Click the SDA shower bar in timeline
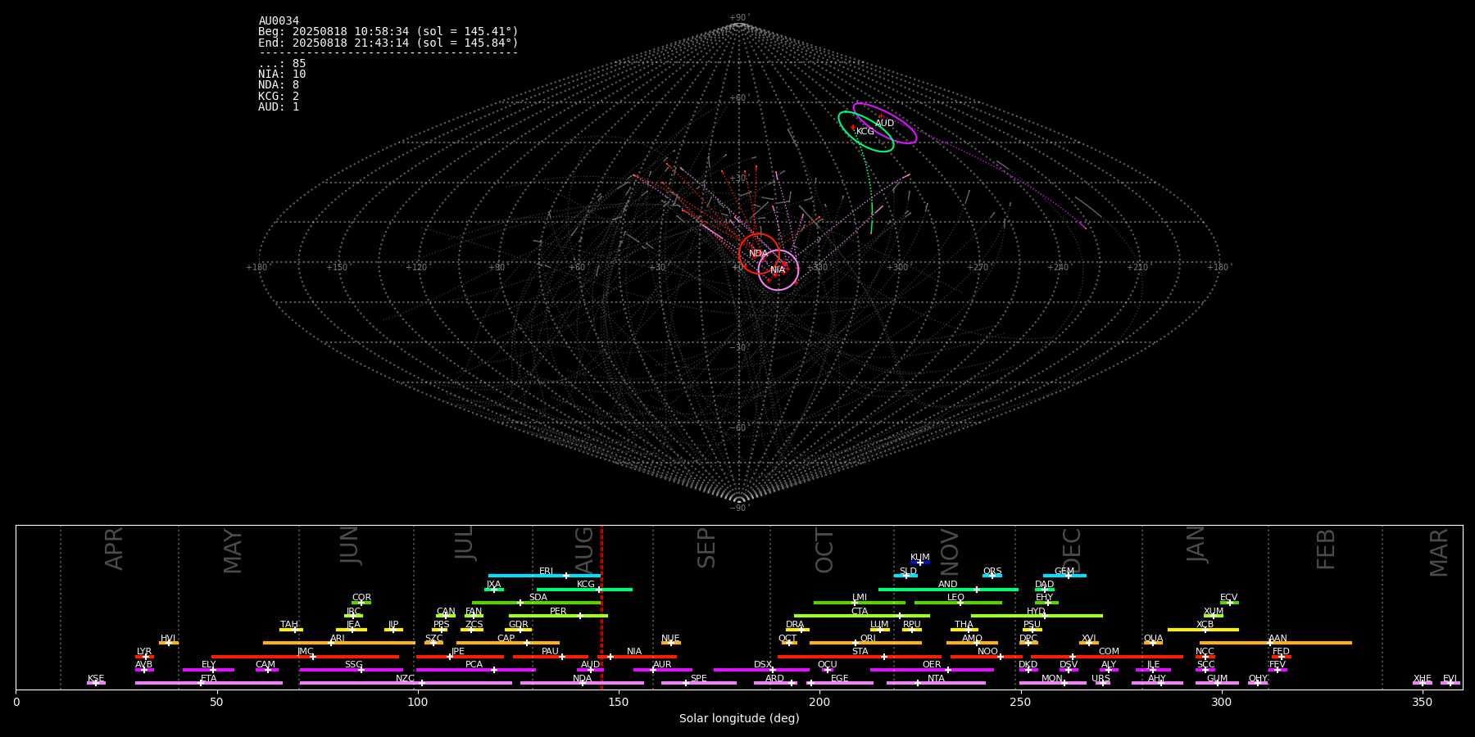Screen dimensions: 1475x737 (x=536, y=603)
